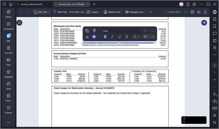Open the settings gear

[194, 4]
